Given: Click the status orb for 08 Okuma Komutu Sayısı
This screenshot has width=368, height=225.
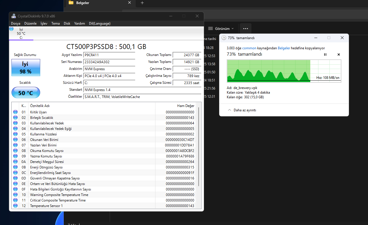Looking at the screenshot, I should 15,151.
